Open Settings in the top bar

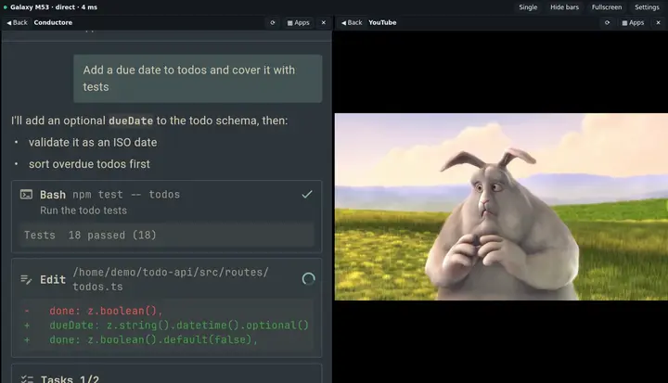coord(647,7)
